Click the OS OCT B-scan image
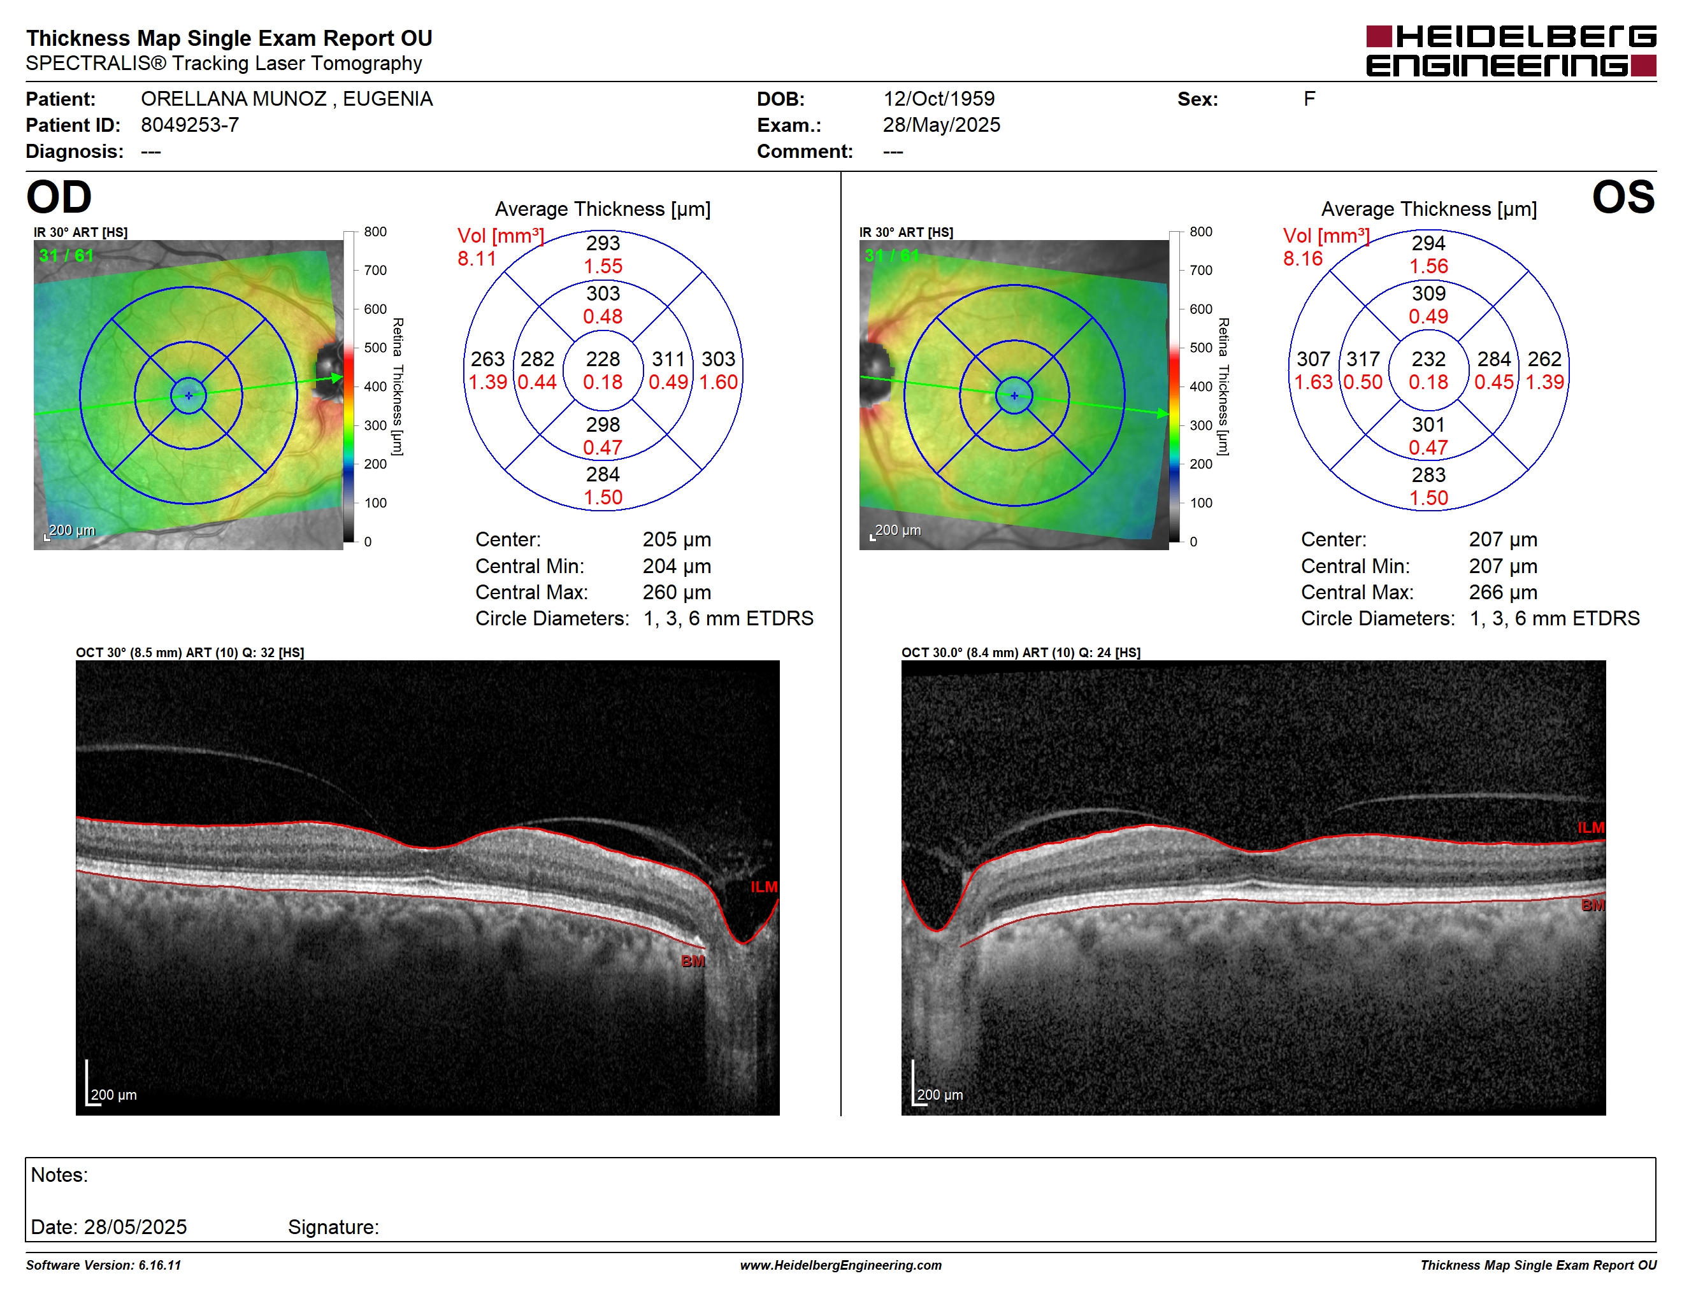 point(1254,887)
